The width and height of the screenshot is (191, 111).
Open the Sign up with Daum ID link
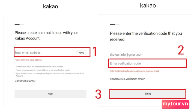(x=25, y=81)
